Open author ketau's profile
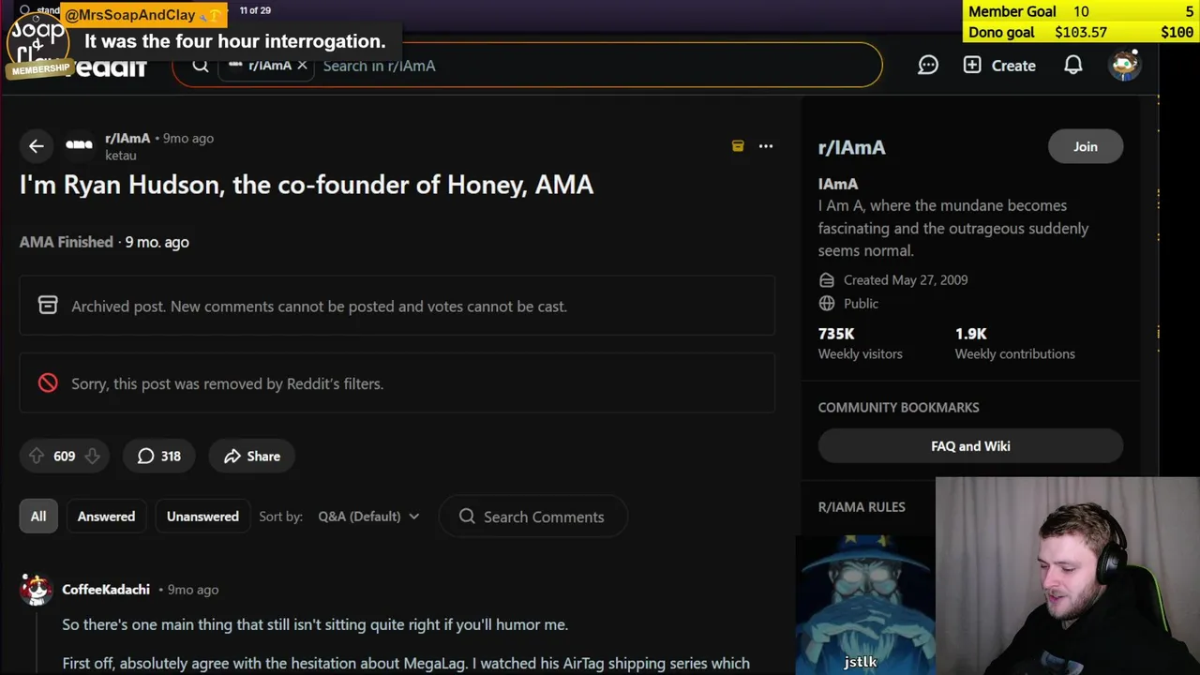The width and height of the screenshot is (1200, 675). pyautogui.click(x=121, y=156)
